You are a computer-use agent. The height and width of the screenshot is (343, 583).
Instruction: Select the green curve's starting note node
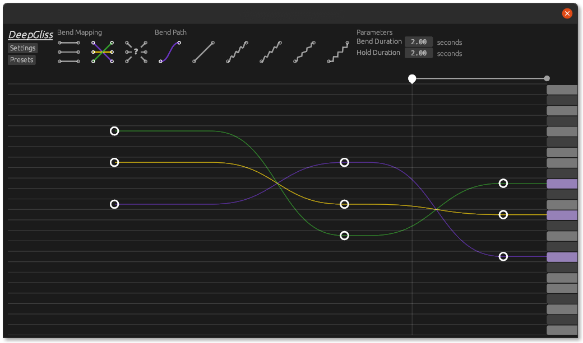click(114, 131)
